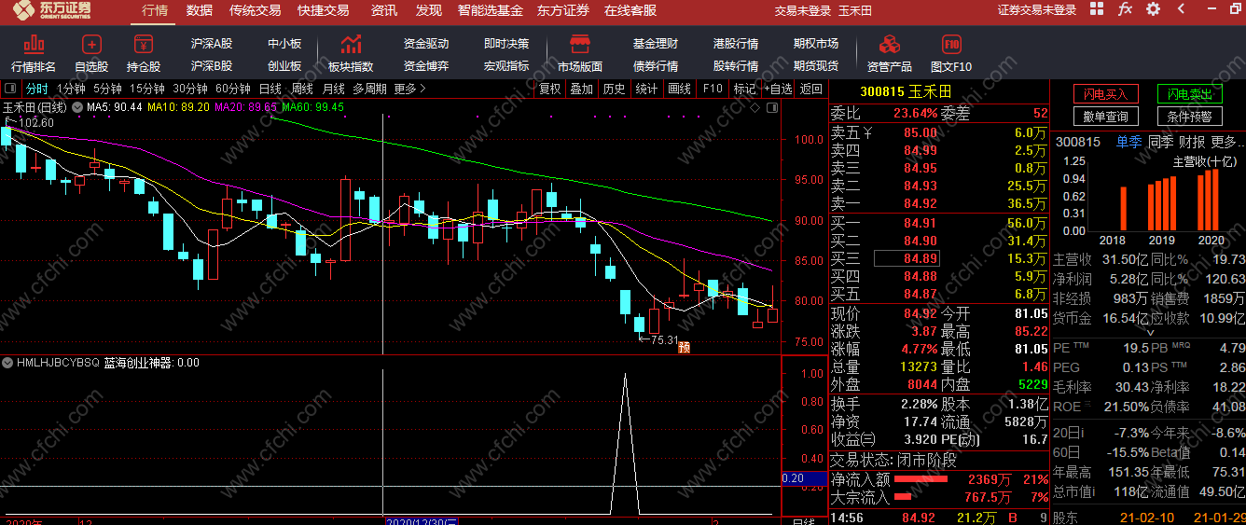This screenshot has width=1246, height=525.
Task: Click 撤单查询 button
Action: 1106,117
